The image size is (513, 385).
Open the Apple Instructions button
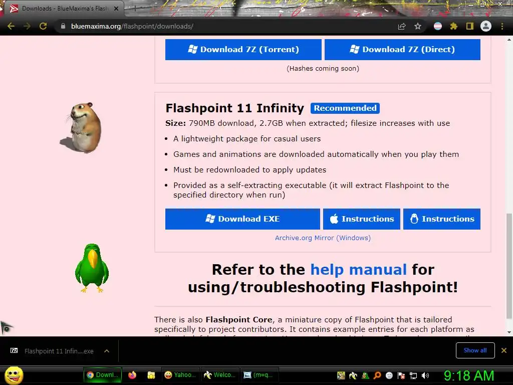362,219
